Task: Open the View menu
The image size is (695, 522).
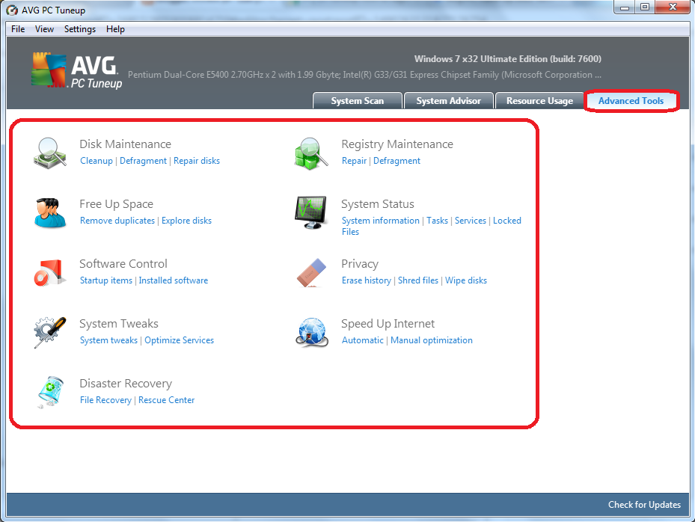Action: point(44,29)
